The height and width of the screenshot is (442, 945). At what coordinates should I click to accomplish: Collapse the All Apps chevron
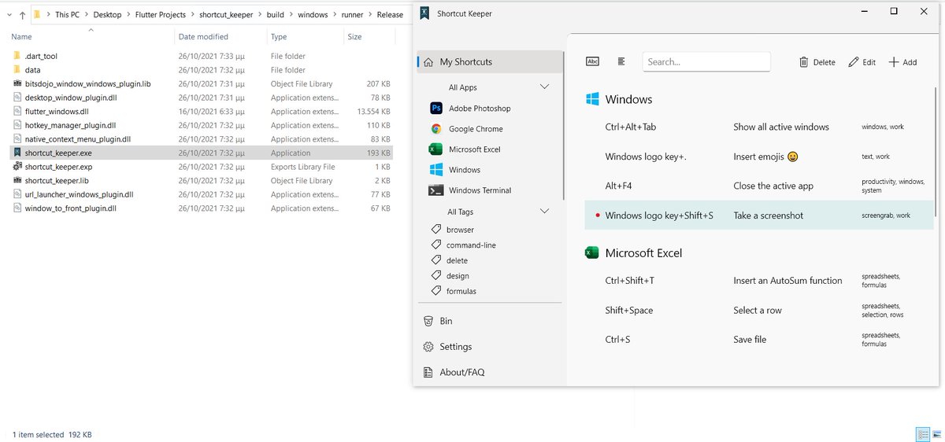pos(545,87)
